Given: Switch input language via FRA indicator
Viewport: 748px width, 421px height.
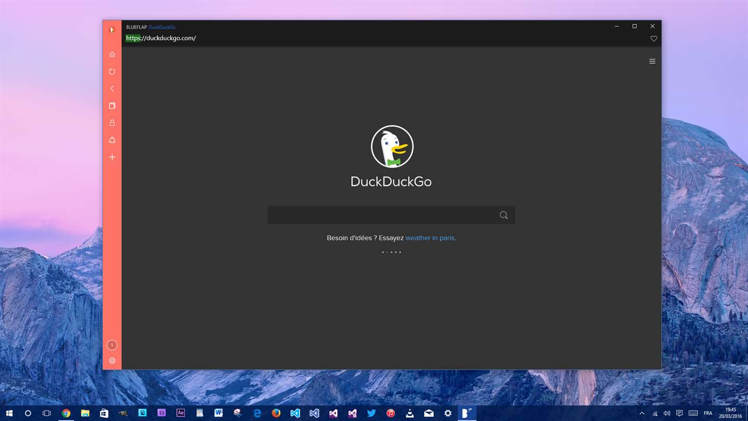Looking at the screenshot, I should 708,413.
